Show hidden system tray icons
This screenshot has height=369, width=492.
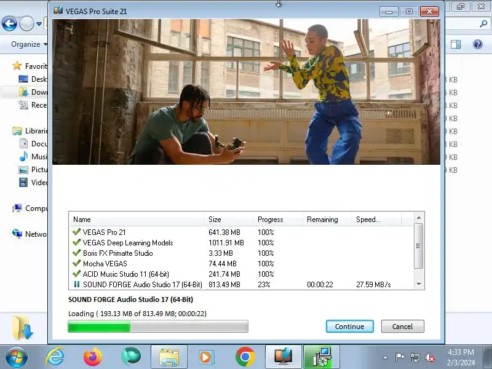point(386,357)
